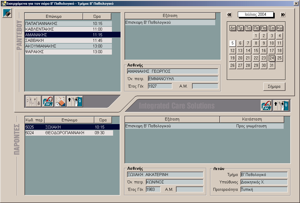Image resolution: width=300 pixels, height=203 pixels.
Task: Select appointment row ΠΑΠΑΓΙΑΝΝΑΚΗΣ
Action: click(68, 23)
